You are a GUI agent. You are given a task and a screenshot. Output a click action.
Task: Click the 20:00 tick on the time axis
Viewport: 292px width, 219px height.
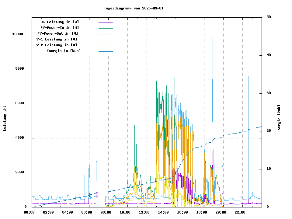[221, 212]
